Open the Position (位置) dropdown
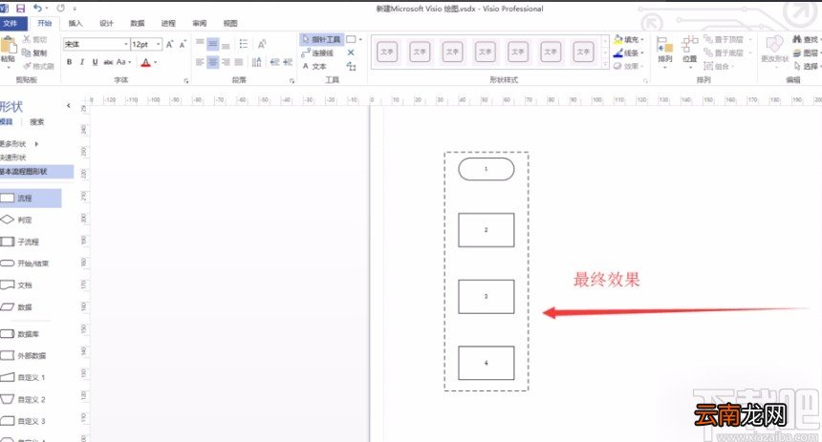 tap(690, 53)
